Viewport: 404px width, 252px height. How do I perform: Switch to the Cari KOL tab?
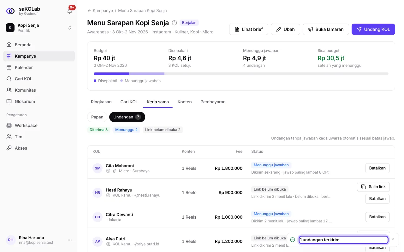[x=129, y=102]
